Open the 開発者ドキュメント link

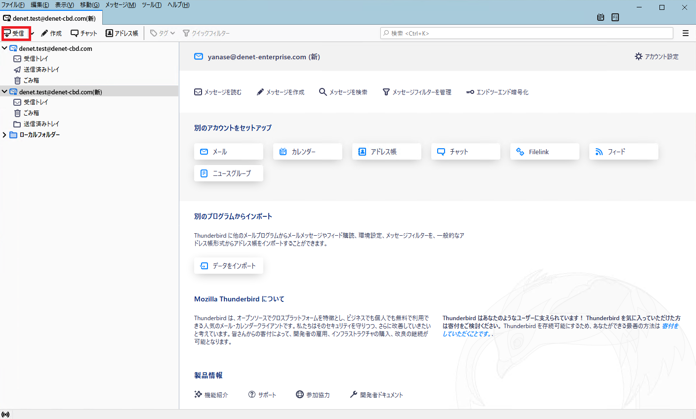(376, 395)
